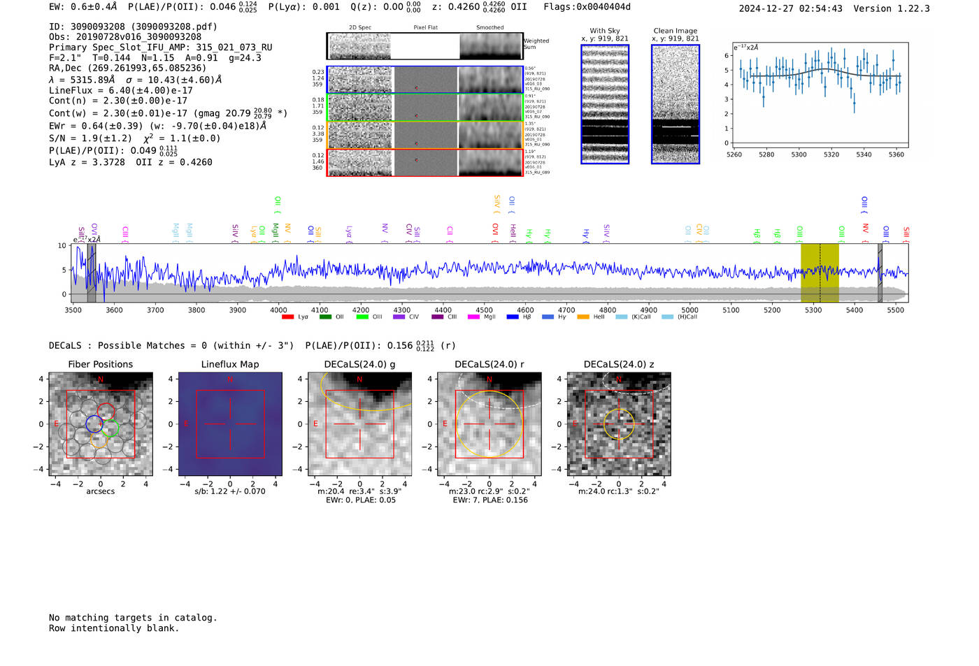The width and height of the screenshot is (979, 666).
Task: Open the DECaLS(24.0) z cutout
Action: pos(619,424)
